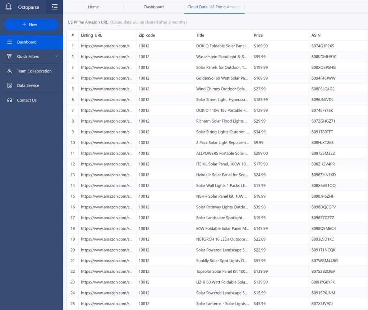This screenshot has height=310, width=368.
Task: Create a new task with New button
Action: 32,24
